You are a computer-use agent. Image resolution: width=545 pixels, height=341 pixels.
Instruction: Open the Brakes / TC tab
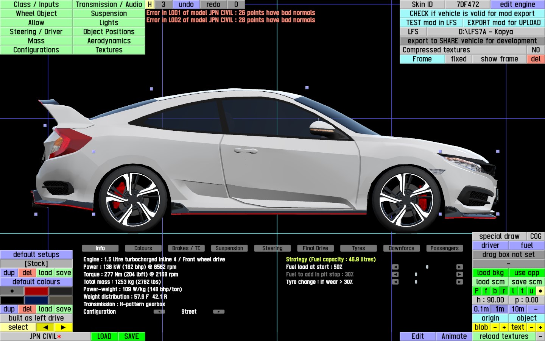tap(186, 248)
